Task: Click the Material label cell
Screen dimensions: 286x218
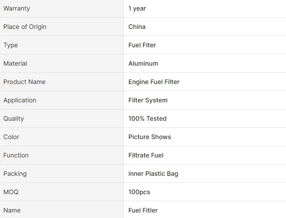Action: (15, 63)
